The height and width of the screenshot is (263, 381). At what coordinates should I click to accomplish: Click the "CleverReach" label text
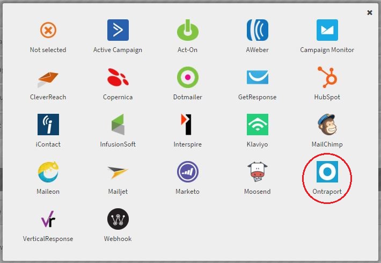tap(48, 97)
